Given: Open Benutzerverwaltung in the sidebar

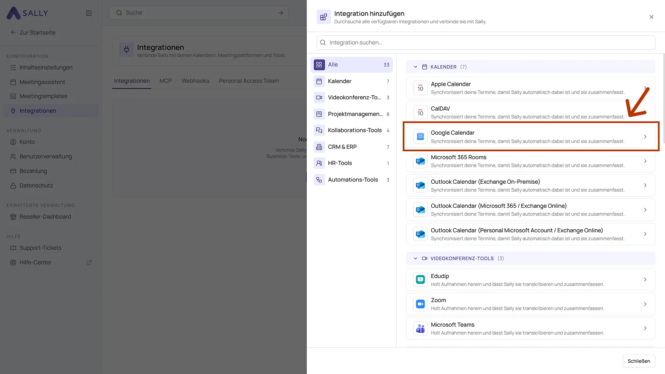Looking at the screenshot, I should pyautogui.click(x=51, y=156).
